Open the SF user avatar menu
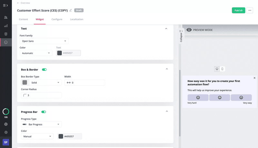 [6, 142]
